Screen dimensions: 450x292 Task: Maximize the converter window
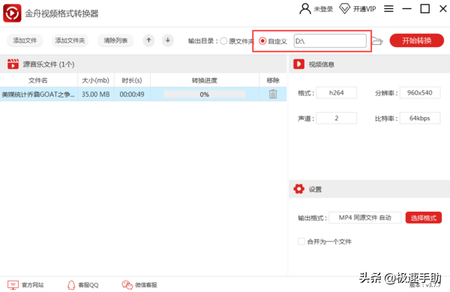425,9
